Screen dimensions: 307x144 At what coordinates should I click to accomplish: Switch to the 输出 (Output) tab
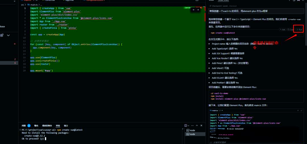click(36, 126)
